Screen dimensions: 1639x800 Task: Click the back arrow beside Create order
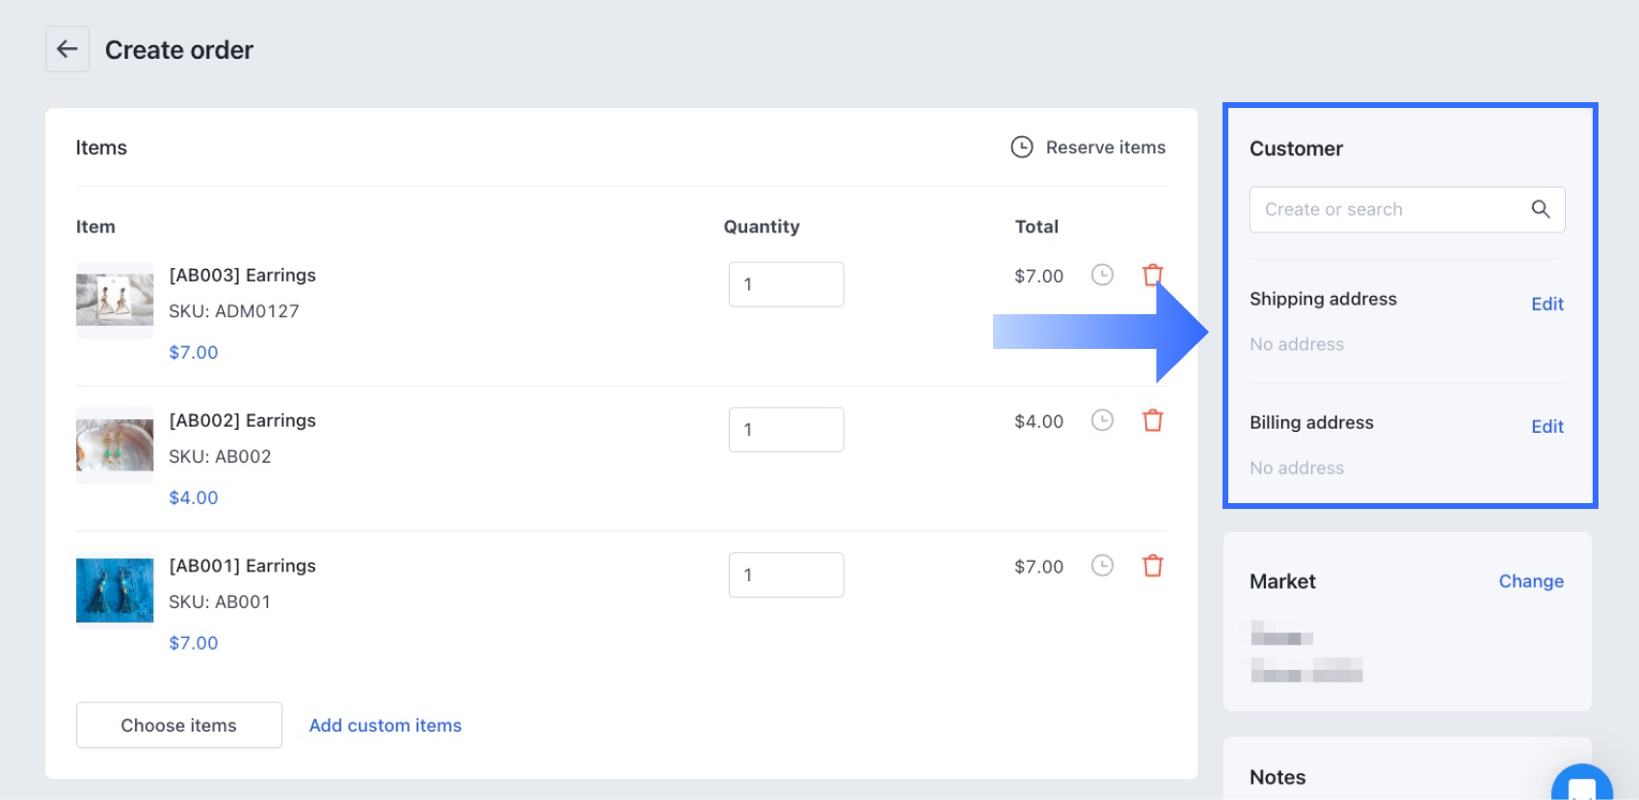tap(67, 49)
